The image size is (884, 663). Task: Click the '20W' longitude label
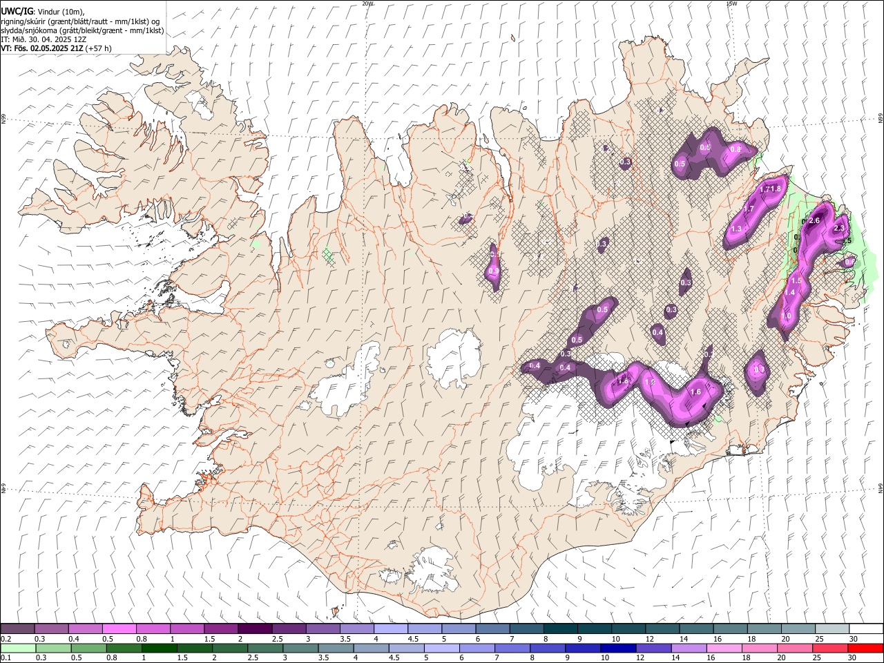(367, 3)
